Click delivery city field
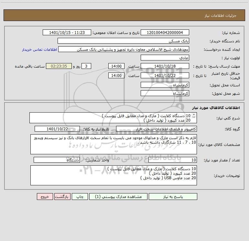 coord(165,93)
